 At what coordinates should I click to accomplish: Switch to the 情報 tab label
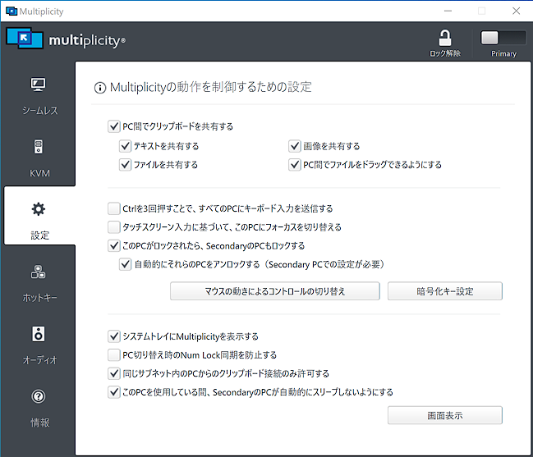coord(39,423)
